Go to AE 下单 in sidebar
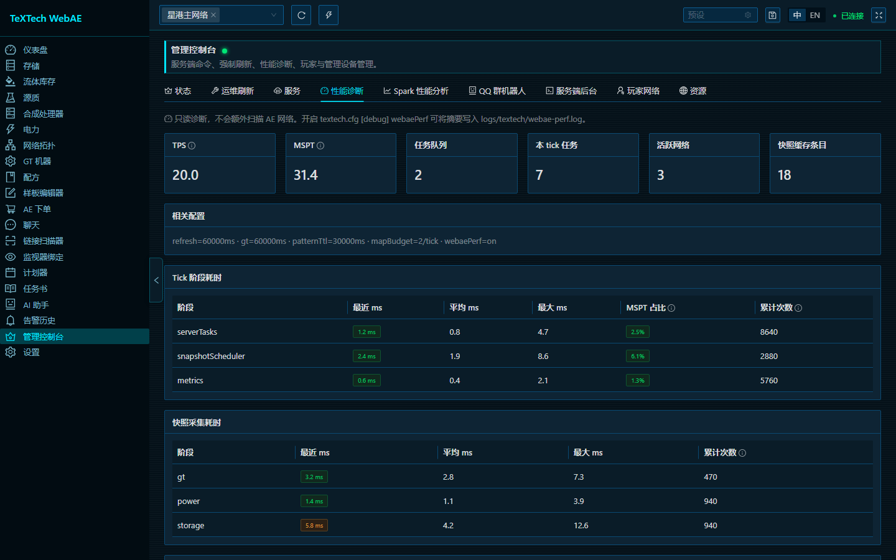Screen dimensions: 896x560 (x=75, y=209)
